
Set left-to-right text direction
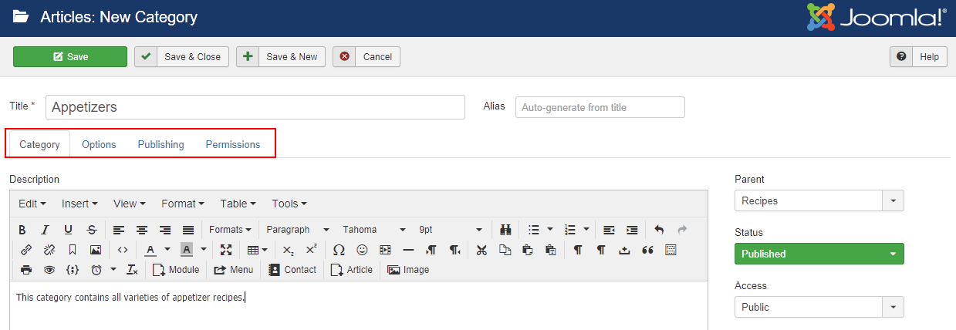tap(432, 250)
